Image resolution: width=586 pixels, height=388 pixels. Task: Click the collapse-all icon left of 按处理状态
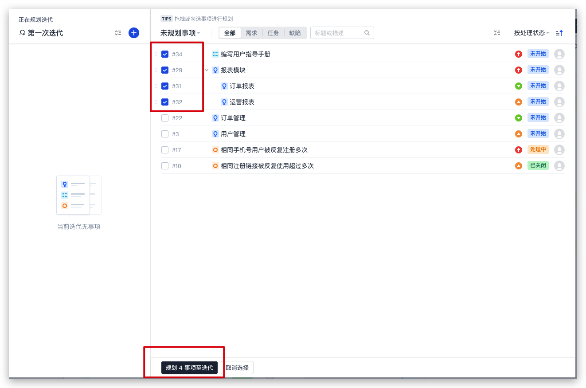coord(497,33)
